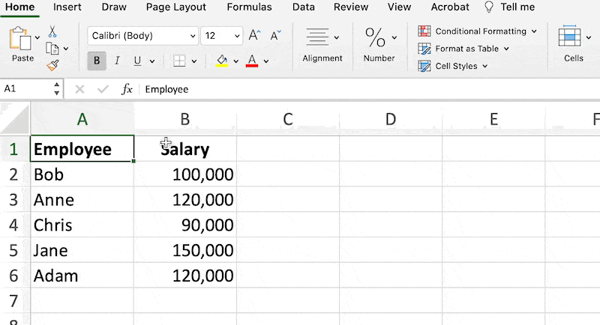Apply red font color

[x=252, y=61]
